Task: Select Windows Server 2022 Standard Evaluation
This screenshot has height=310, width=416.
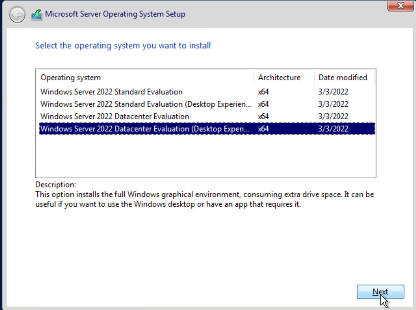Action: point(111,92)
